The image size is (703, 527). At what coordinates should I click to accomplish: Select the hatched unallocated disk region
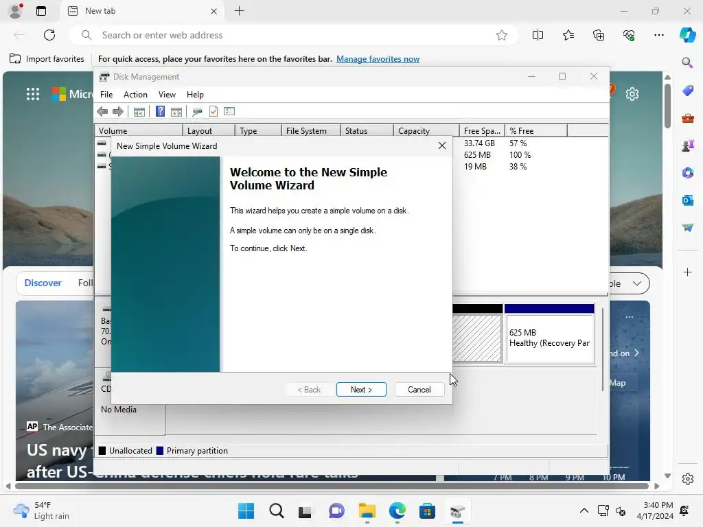tap(477, 338)
